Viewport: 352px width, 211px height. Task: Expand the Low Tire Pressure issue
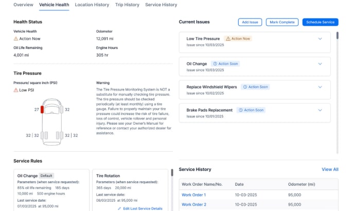tap(320, 39)
